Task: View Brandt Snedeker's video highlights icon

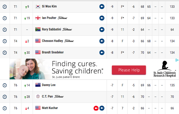Action: click(x=102, y=52)
